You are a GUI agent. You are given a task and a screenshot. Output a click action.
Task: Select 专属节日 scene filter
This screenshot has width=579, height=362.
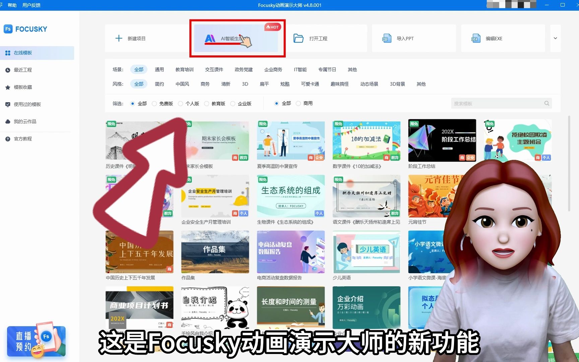[327, 69]
